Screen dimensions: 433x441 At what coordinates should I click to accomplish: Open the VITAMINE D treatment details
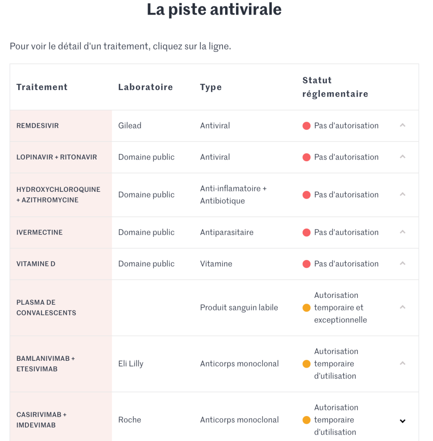[x=36, y=264]
